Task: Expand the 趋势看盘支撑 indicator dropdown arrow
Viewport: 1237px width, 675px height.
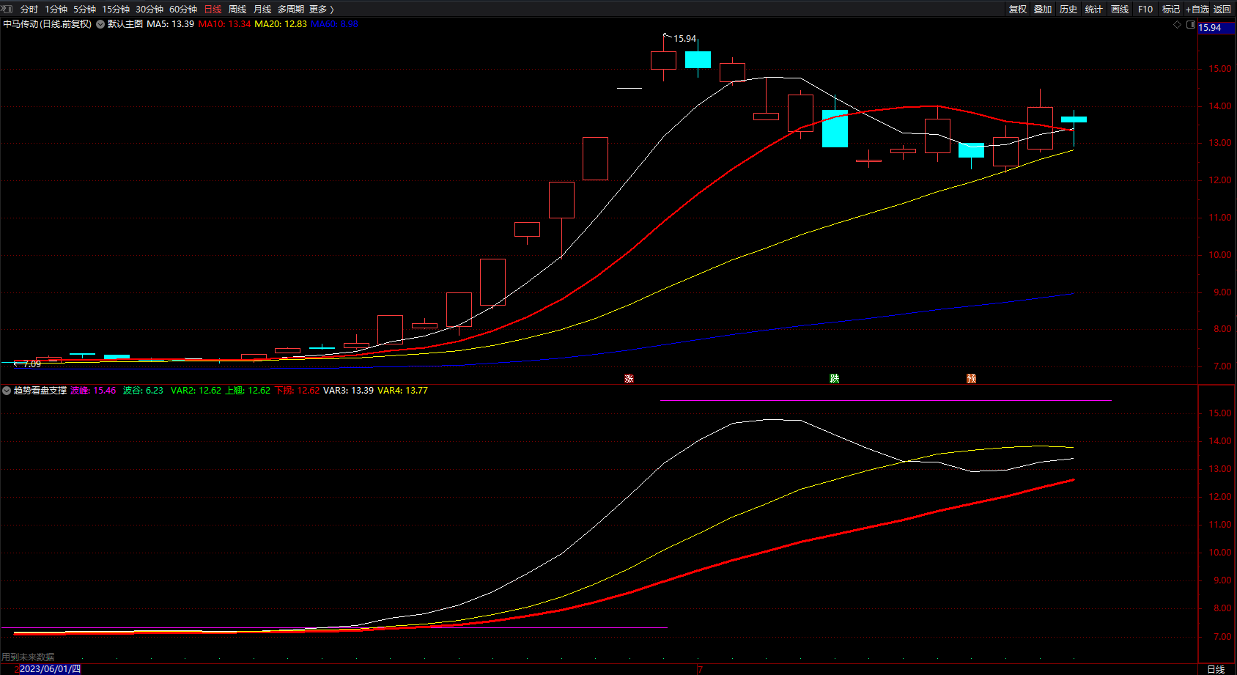Action: [x=7, y=391]
